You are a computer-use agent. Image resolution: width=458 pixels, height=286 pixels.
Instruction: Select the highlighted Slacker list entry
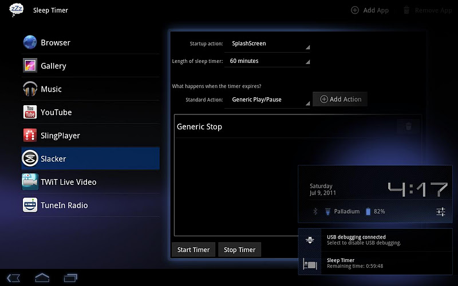pyautogui.click(x=90, y=158)
